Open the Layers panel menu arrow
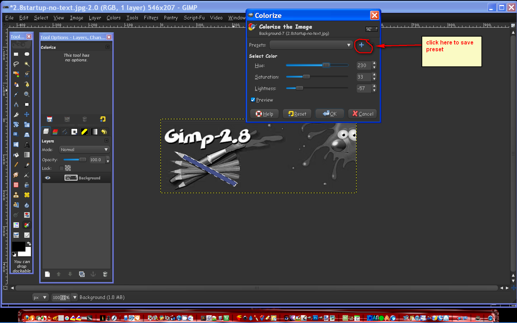This screenshot has width=517, height=323. [106, 141]
